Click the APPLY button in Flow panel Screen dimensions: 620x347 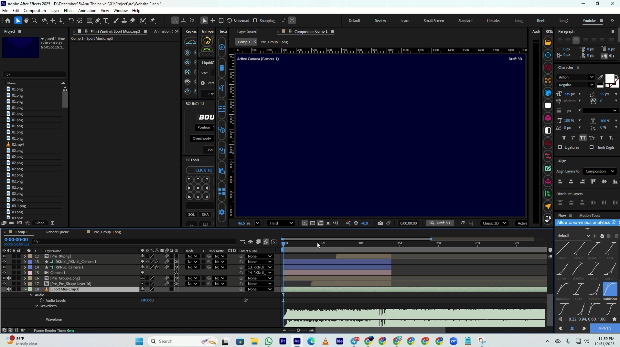605,329
